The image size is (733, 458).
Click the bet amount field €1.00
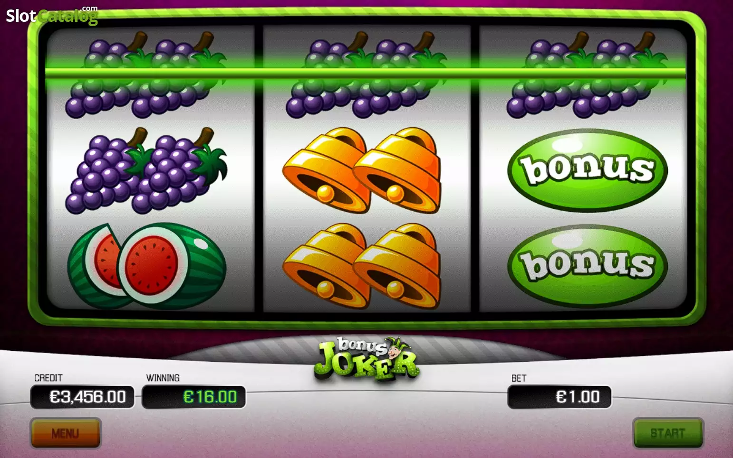[x=559, y=397]
